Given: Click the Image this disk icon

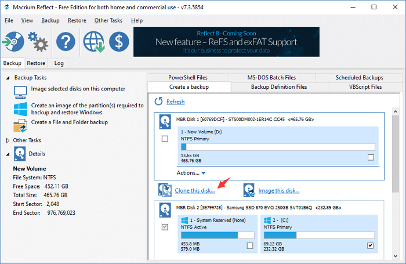Looking at the screenshot, I should [250, 190].
